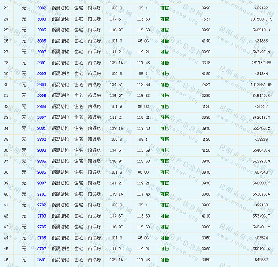The height and width of the screenshot is (267, 278).
Task: Click room number 3005
Action: 42,30
